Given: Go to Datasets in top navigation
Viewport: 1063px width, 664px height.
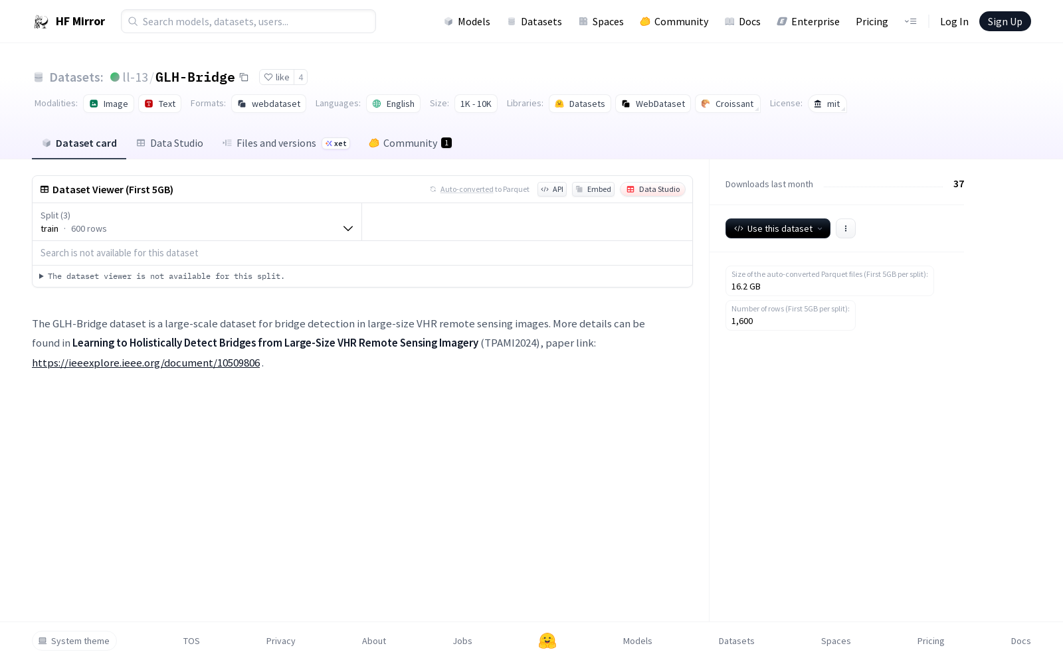Looking at the screenshot, I should 535,21.
